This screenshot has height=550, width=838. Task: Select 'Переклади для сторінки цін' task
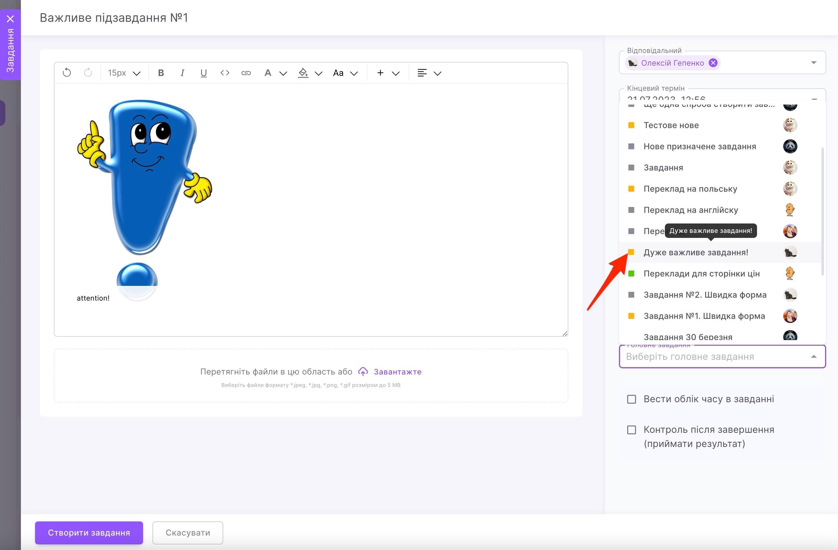coord(701,274)
